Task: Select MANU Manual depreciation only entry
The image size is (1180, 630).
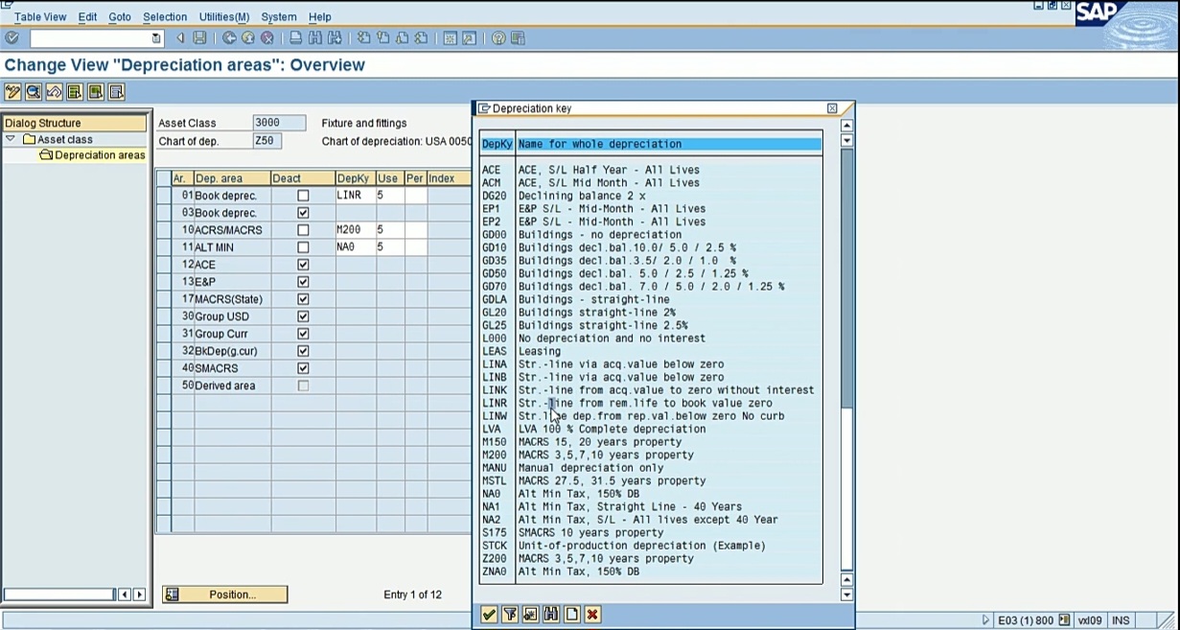Action: coord(650,468)
